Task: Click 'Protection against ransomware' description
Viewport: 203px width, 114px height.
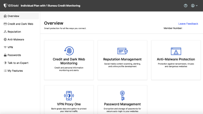Action: point(176,65)
